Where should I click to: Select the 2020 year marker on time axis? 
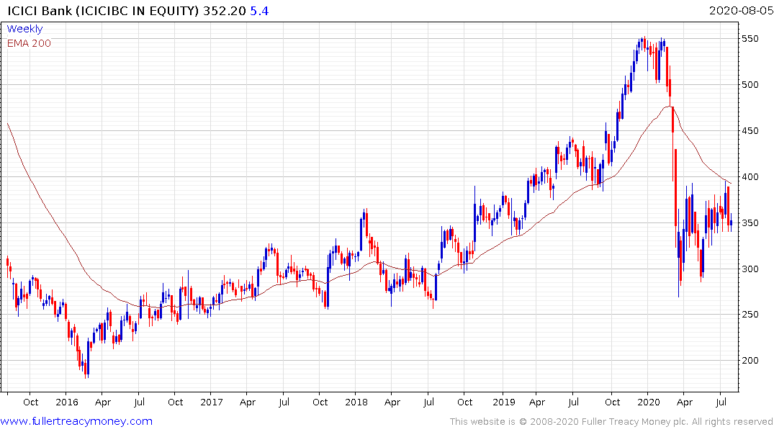(648, 402)
